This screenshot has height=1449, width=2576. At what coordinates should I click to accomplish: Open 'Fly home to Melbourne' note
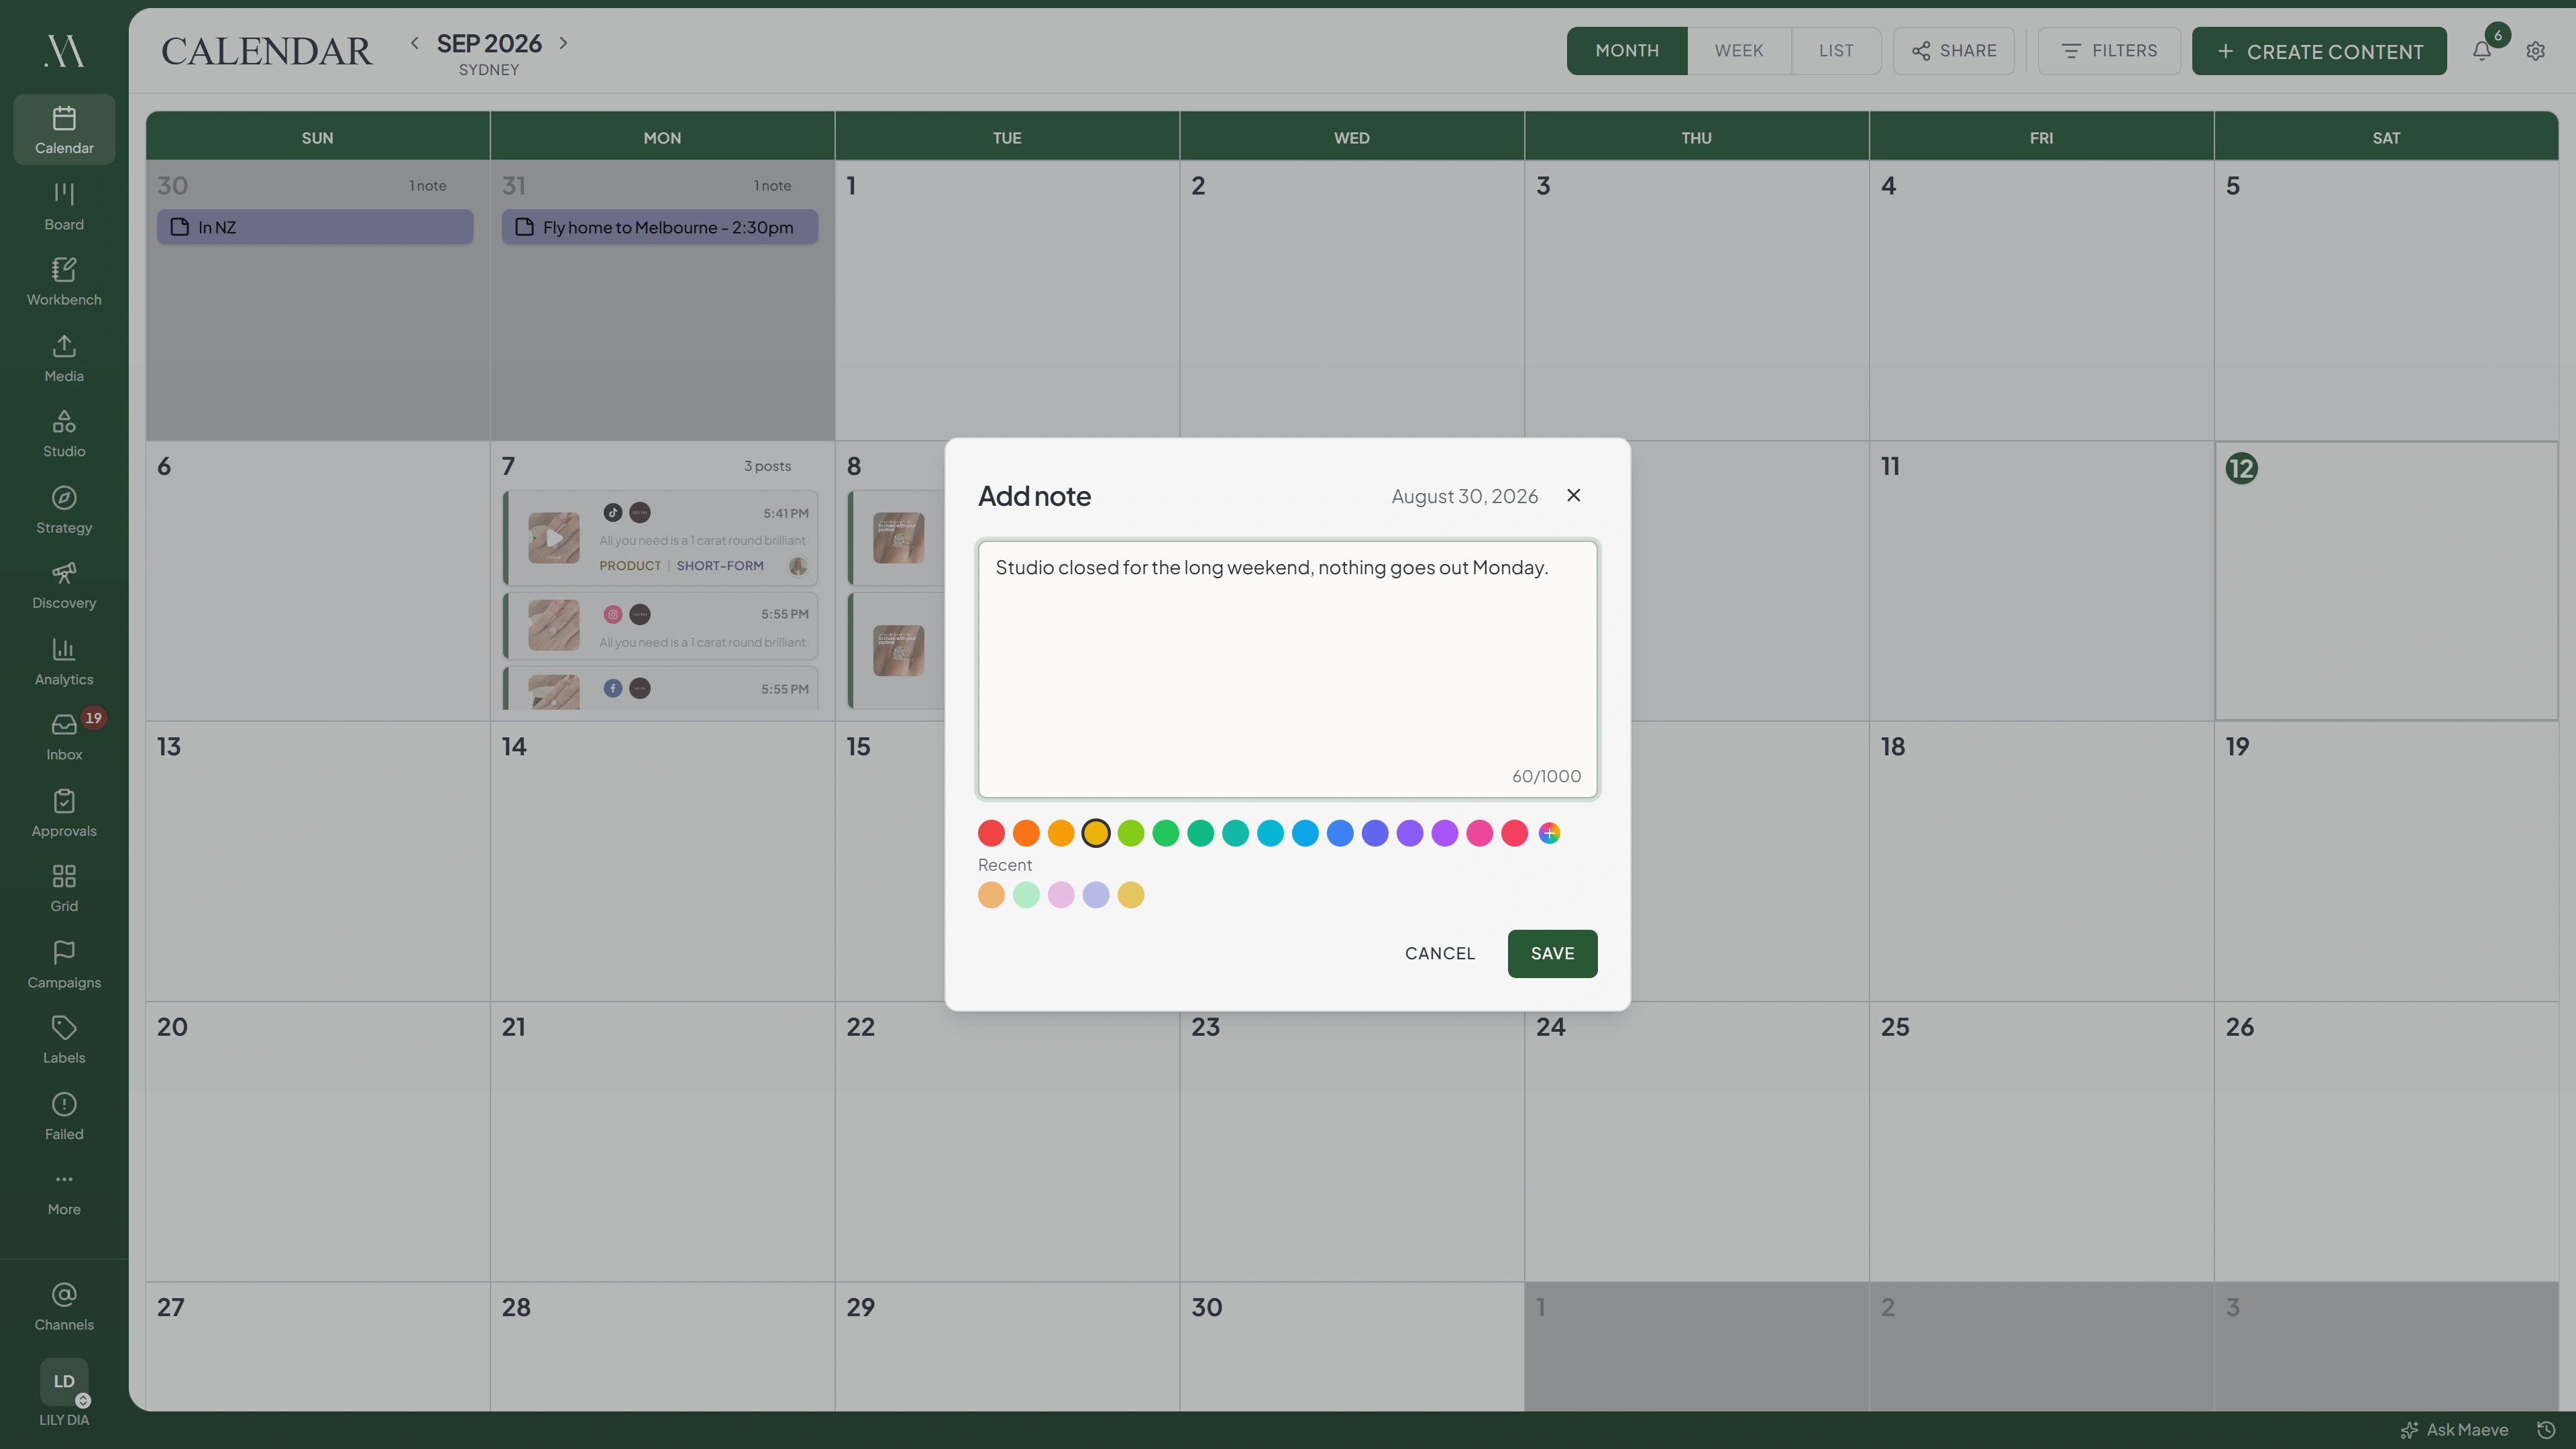(660, 227)
